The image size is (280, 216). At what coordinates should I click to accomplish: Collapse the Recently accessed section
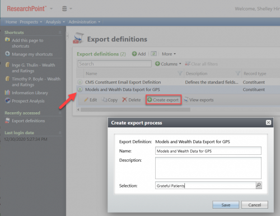point(60,113)
